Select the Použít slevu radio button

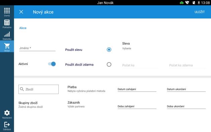(109, 50)
